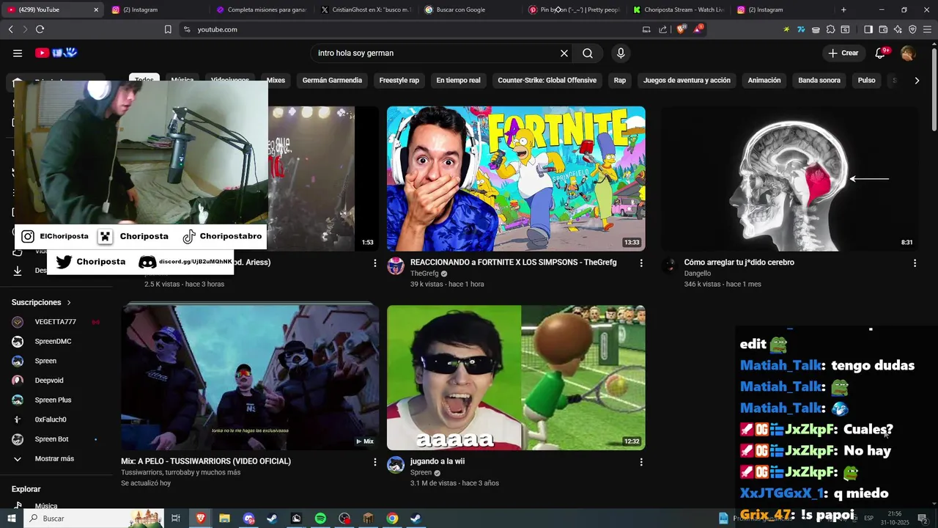Select the Animación filter chip
938x528 pixels.
click(x=764, y=81)
